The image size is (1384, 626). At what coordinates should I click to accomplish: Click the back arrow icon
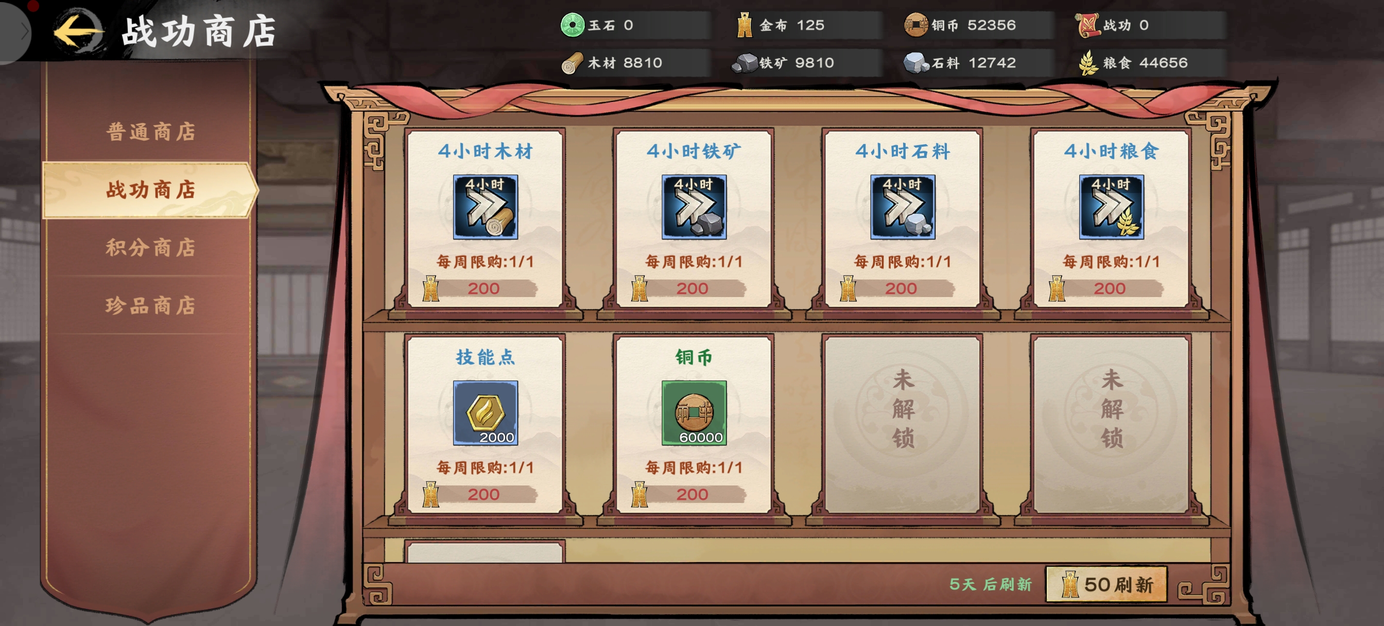(x=78, y=31)
